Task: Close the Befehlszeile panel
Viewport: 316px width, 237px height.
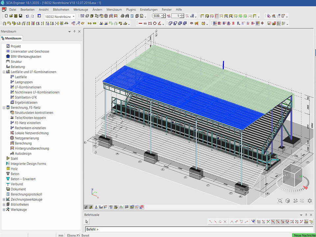Action: (311, 215)
